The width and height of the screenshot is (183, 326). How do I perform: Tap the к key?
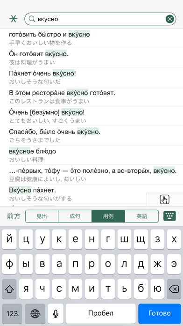59,239
